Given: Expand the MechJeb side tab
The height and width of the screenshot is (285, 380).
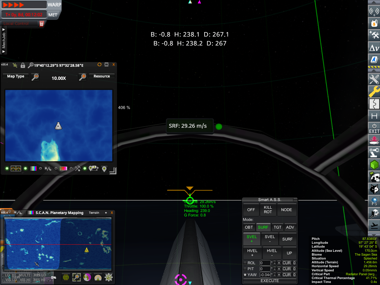Looking at the screenshot, I should [4, 41].
